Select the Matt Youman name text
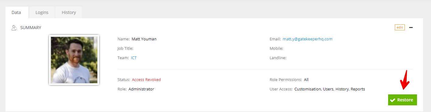This screenshot has height=112, width=431. 144,39
